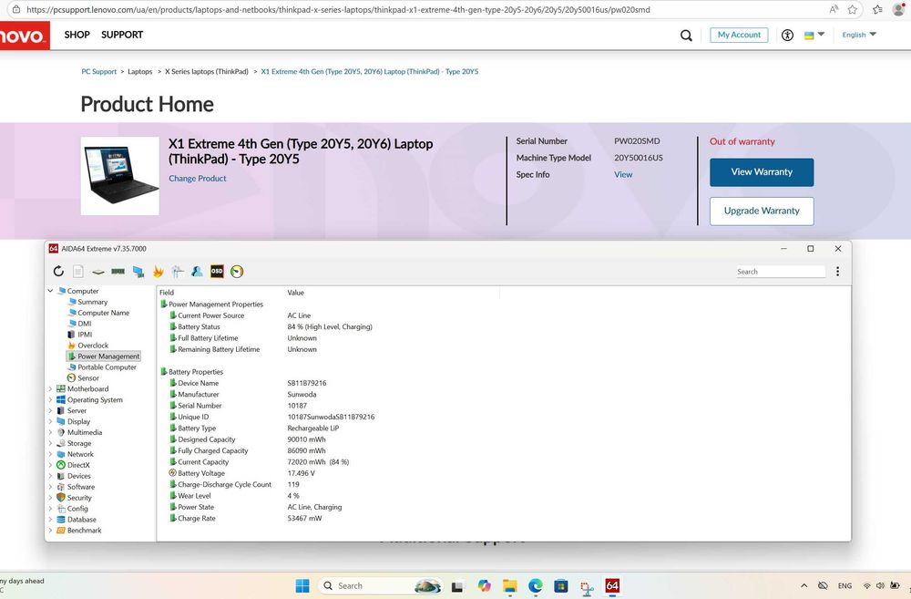Launch the flame stability test icon
911x599 pixels.
pos(158,271)
